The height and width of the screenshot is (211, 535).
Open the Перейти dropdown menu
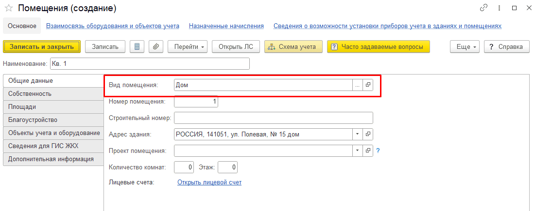click(x=188, y=46)
